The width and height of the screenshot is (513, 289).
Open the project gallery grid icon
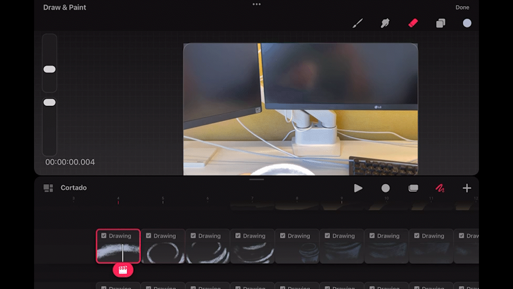[x=48, y=188]
